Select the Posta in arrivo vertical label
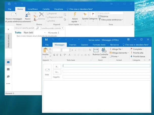This screenshot has height=115, width=154. point(8,41)
